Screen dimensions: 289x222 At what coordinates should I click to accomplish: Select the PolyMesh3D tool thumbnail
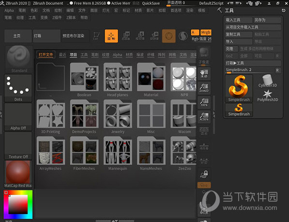[x=267, y=95]
